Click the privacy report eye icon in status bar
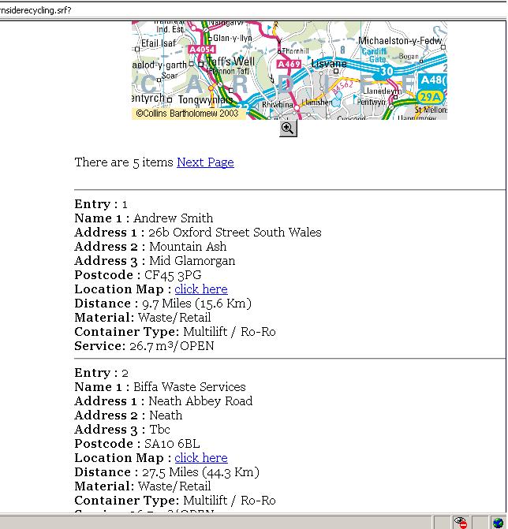Image resolution: width=508 pixels, height=529 pixels. [x=461, y=522]
